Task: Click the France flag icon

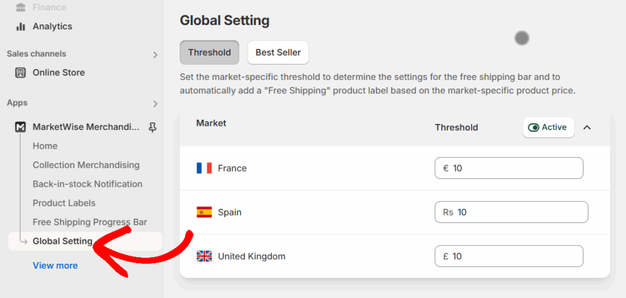Action: (x=204, y=168)
